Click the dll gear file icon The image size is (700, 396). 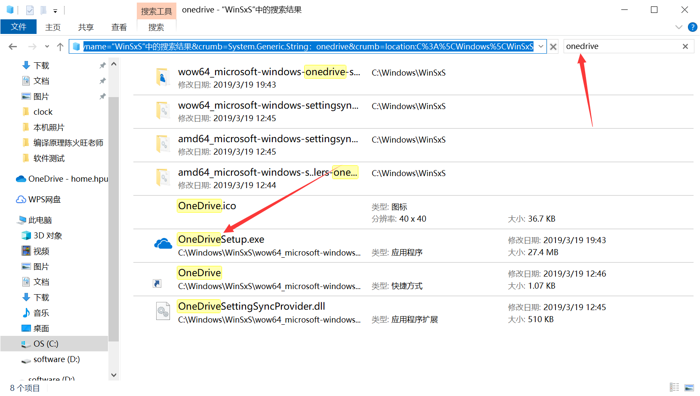tap(163, 311)
